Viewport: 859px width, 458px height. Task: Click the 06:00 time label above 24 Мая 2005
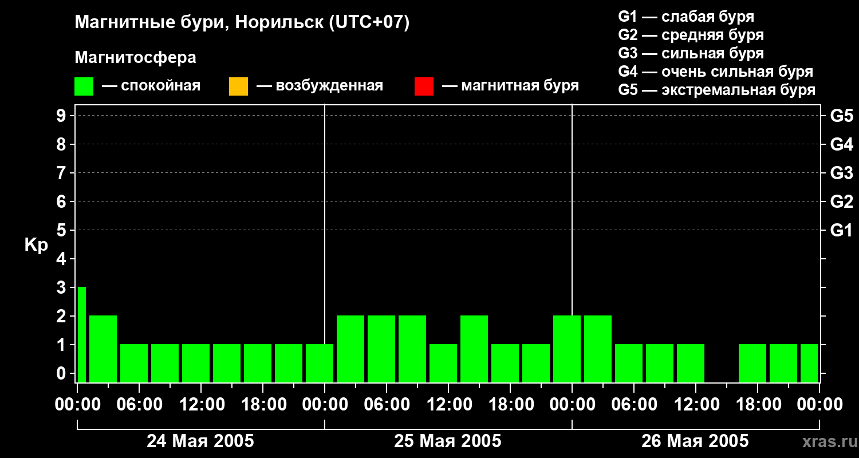pos(140,405)
